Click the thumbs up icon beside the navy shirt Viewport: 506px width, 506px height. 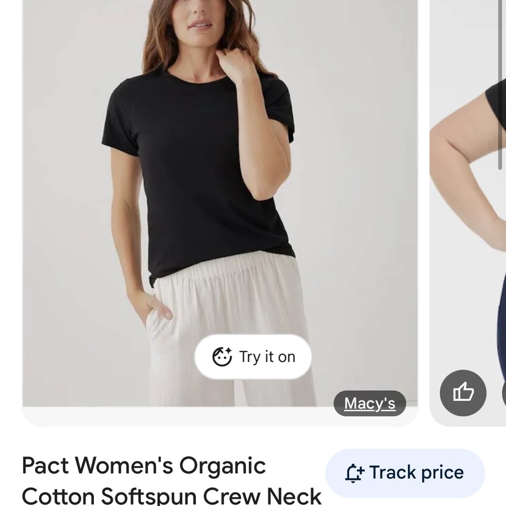pos(463,393)
